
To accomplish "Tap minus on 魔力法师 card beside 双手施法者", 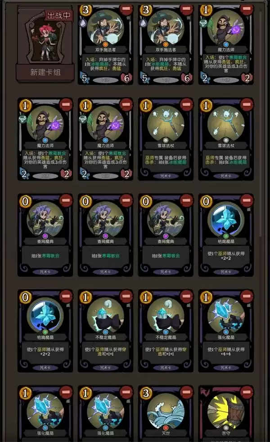I will 246,9.
